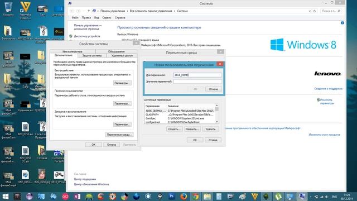Screen dimensions: 357x201
Task: Click OK in Свойства системы dialog
Action: [93, 145]
